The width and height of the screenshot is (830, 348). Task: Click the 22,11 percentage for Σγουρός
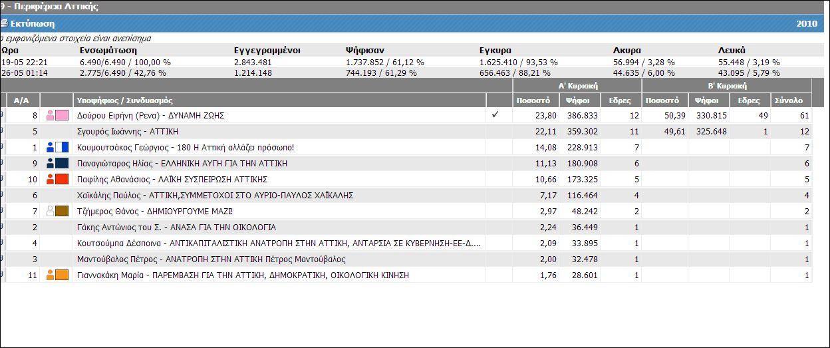(x=545, y=131)
